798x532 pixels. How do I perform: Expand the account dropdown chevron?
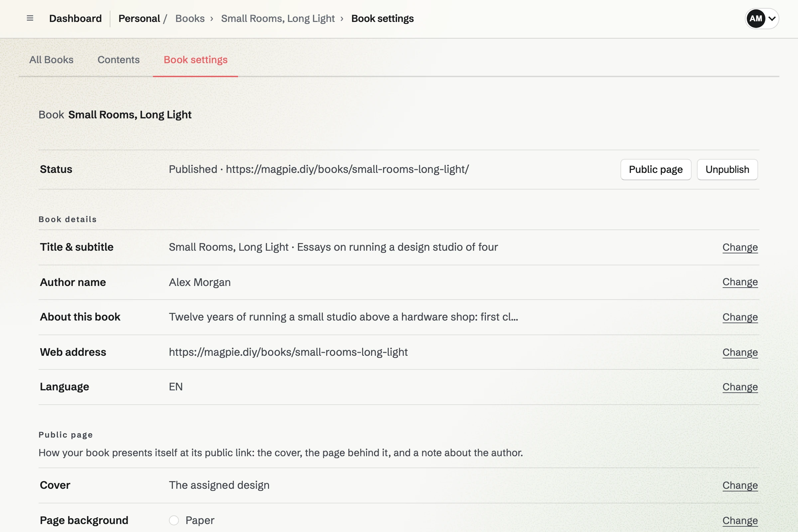(772, 19)
